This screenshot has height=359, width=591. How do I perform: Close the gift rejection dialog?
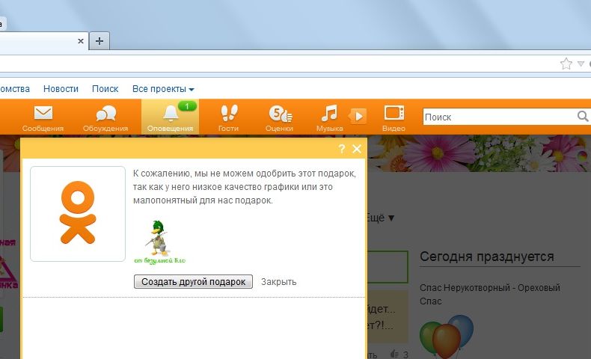tap(357, 149)
